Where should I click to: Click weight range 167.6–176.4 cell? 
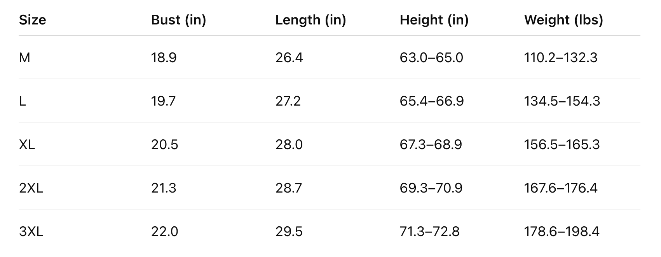pos(560,188)
